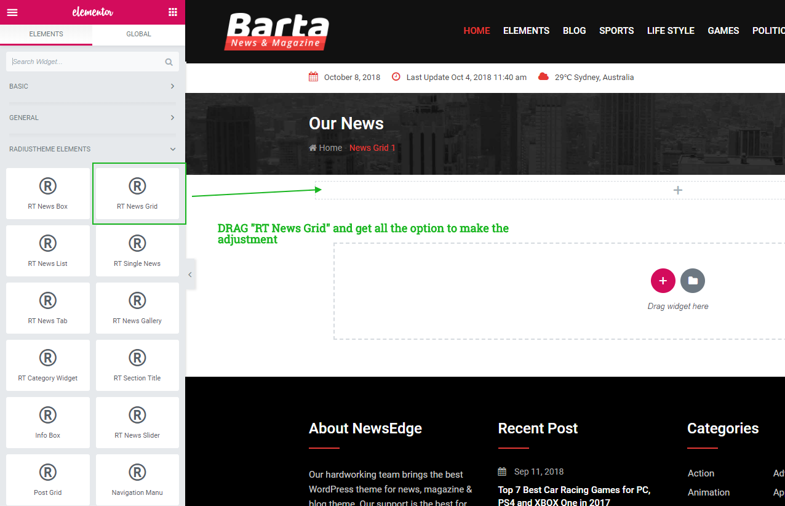
Task: Open the Elementor widgets grid icon
Action: (173, 12)
